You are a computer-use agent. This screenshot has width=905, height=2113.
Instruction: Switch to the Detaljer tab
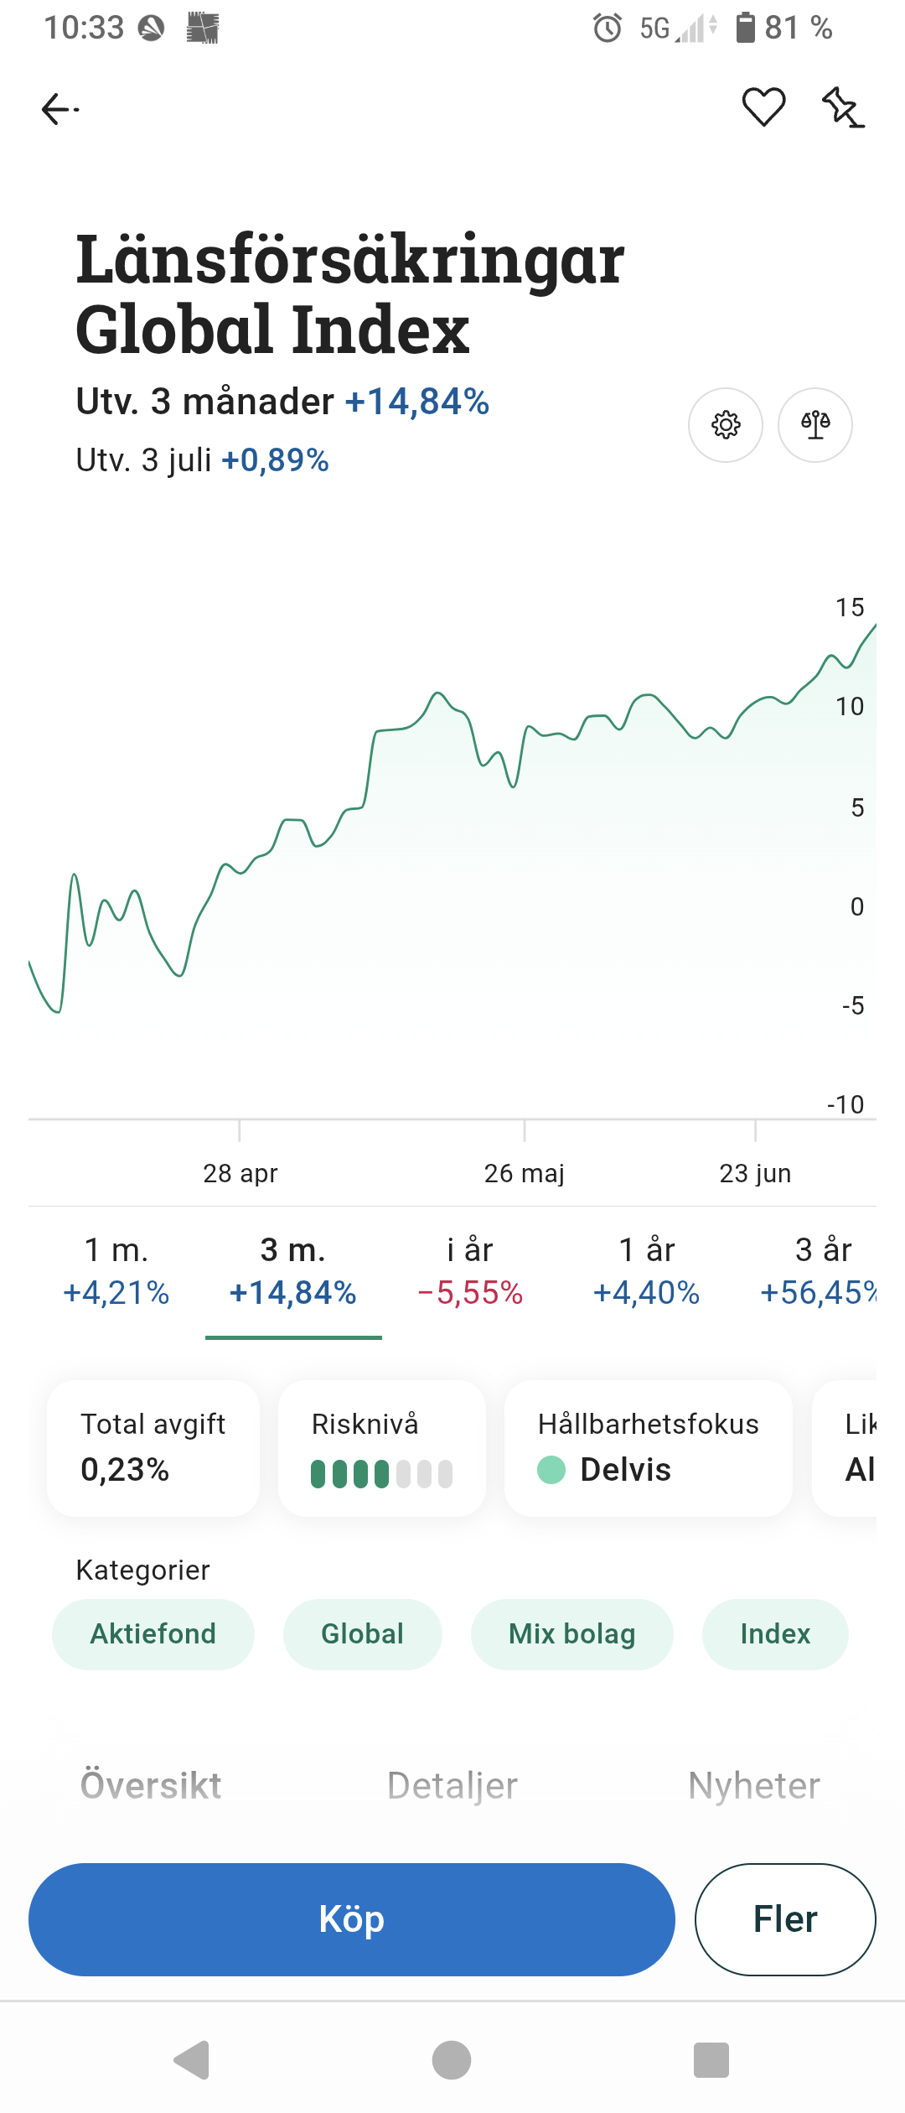tap(452, 1786)
